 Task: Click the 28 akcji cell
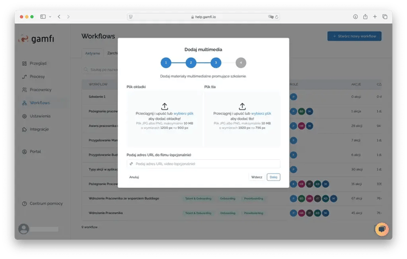(357, 126)
